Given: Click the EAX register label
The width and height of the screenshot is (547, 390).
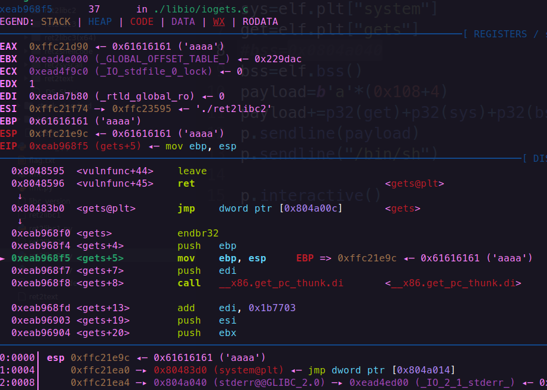Looking at the screenshot, I should (x=8, y=46).
